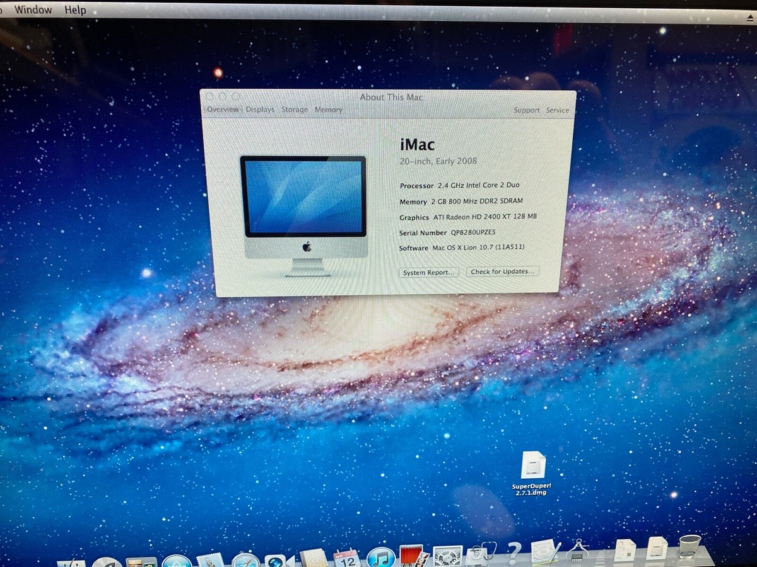Screen dimensions: 757x567
Task: Open Address Book in the Dock
Action: click(314, 558)
